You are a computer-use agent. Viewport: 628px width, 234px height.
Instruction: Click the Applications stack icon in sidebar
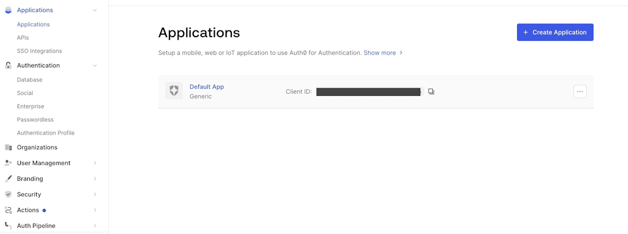pos(8,10)
